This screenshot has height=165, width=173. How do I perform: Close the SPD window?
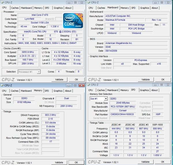point(168,85)
